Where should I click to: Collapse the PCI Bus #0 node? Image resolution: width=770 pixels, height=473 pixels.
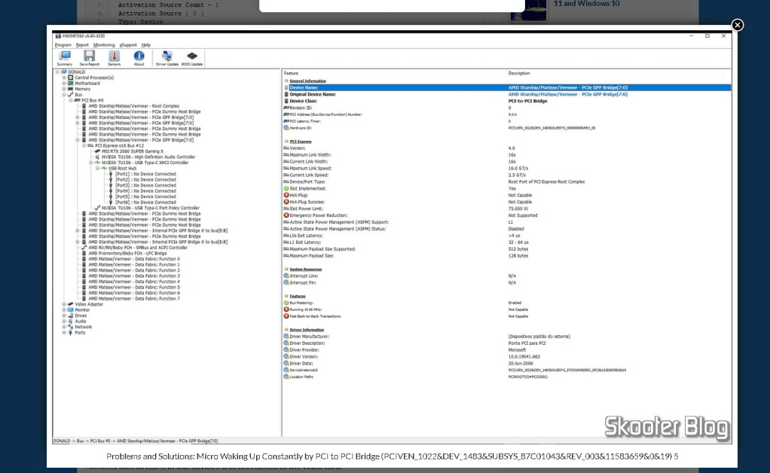tap(71, 100)
